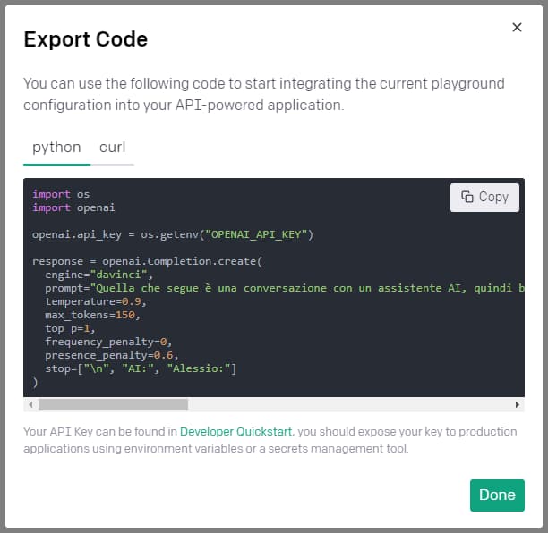Click the prompt string in the code

[x=304, y=288]
